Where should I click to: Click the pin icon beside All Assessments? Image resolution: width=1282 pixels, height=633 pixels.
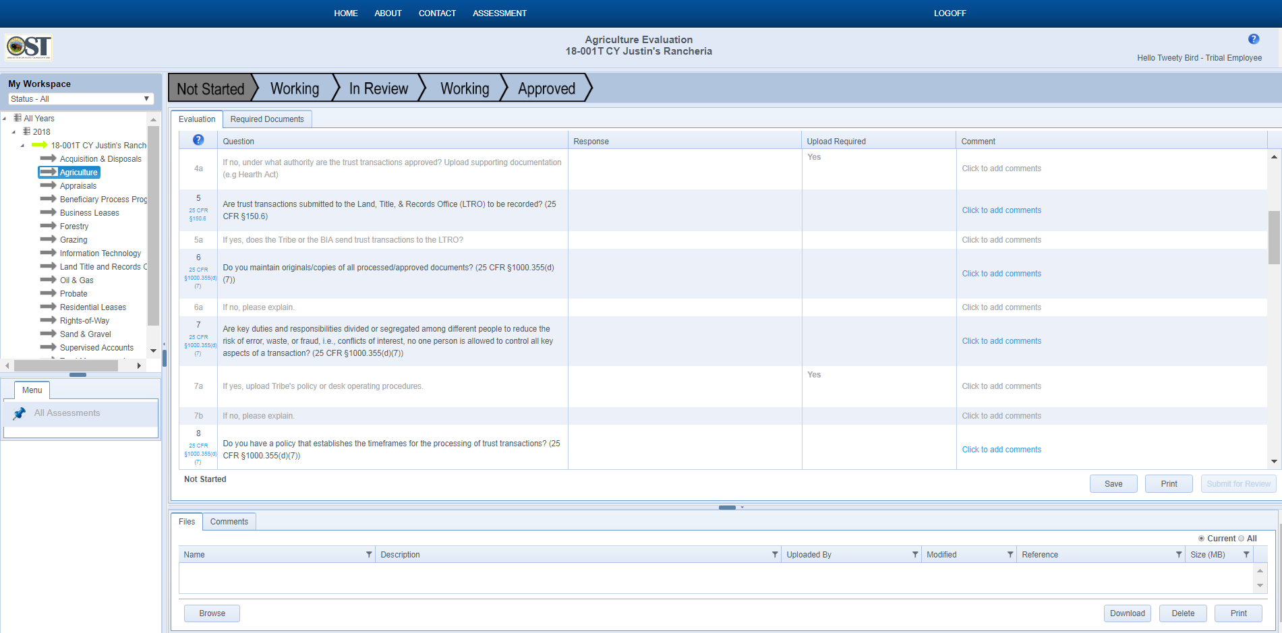20,413
